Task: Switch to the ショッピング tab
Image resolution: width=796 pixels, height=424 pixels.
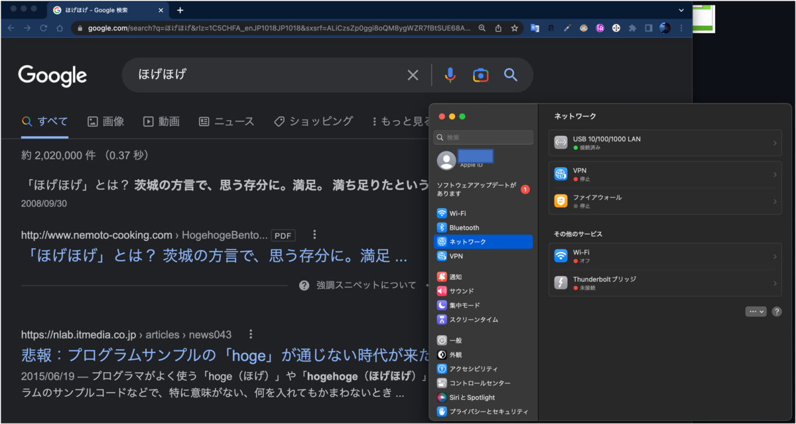Action: tap(313, 121)
